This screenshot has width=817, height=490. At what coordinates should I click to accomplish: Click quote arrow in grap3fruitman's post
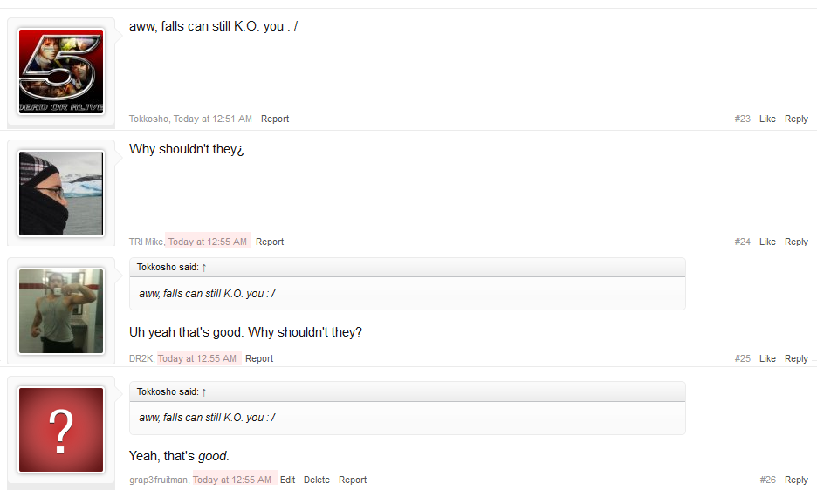point(204,392)
